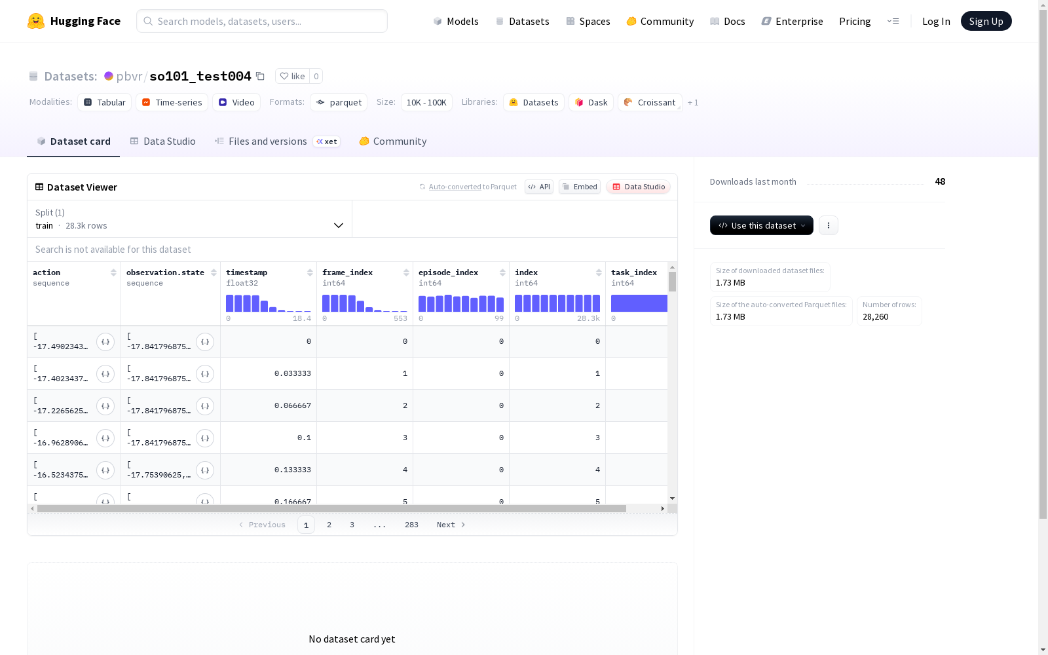The width and height of the screenshot is (1048, 655).
Task: Open the pbvr profile link
Action: pyautogui.click(x=129, y=76)
